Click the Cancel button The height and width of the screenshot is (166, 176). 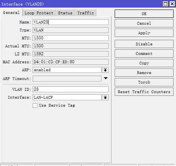point(144,23)
